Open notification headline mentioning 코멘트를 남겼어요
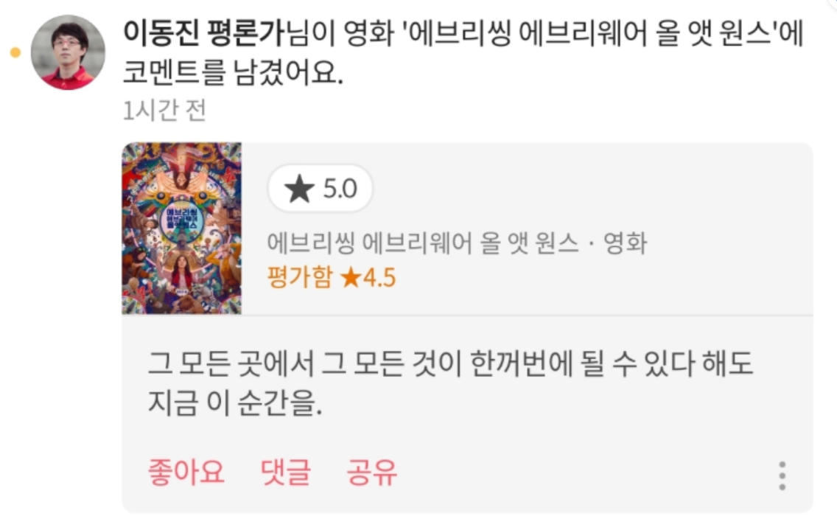This screenshot has width=837, height=516. [x=463, y=52]
